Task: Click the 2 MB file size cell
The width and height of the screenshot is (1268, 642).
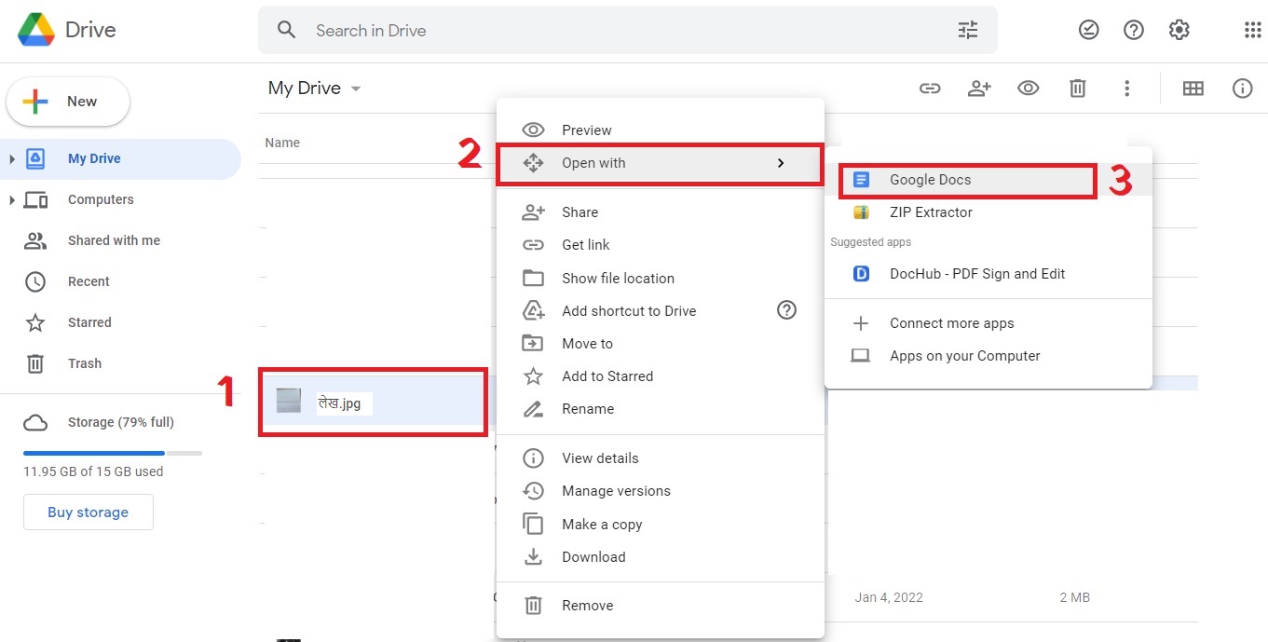Action: (x=1074, y=597)
